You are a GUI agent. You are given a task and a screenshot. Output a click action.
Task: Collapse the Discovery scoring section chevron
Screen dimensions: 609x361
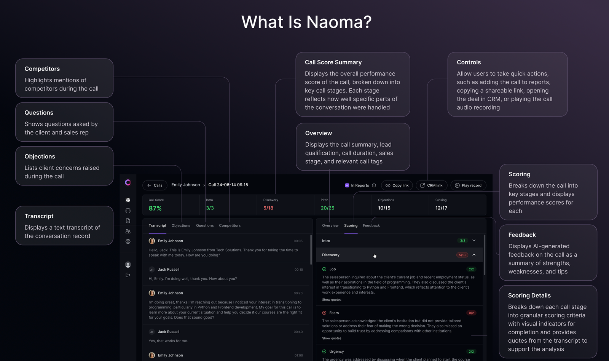click(x=474, y=255)
